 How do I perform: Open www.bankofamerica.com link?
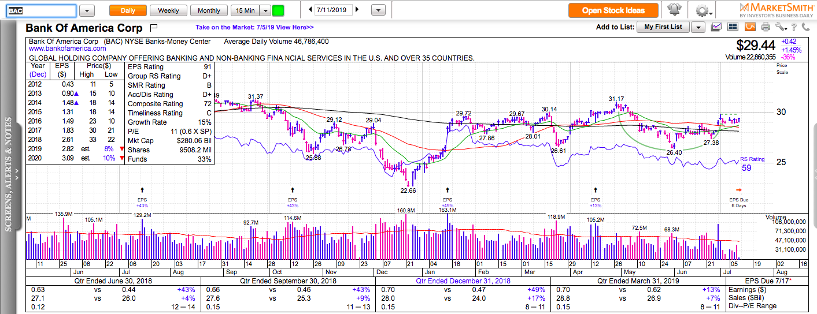pyautogui.click(x=67, y=49)
